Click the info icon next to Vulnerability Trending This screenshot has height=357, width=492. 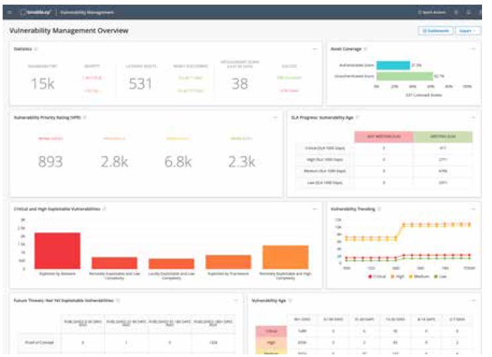pos(380,208)
